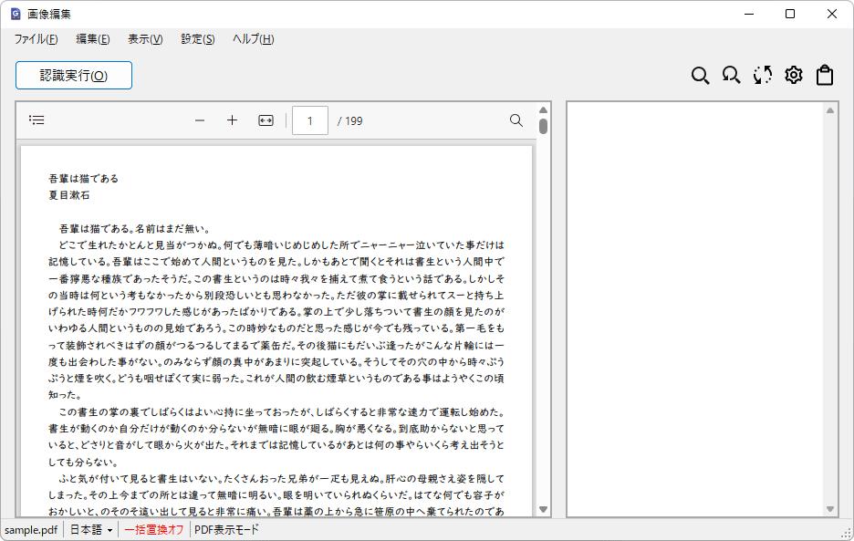Screen dimensions: 854x541
Task: Open settings via the gear icon
Action: (x=794, y=75)
